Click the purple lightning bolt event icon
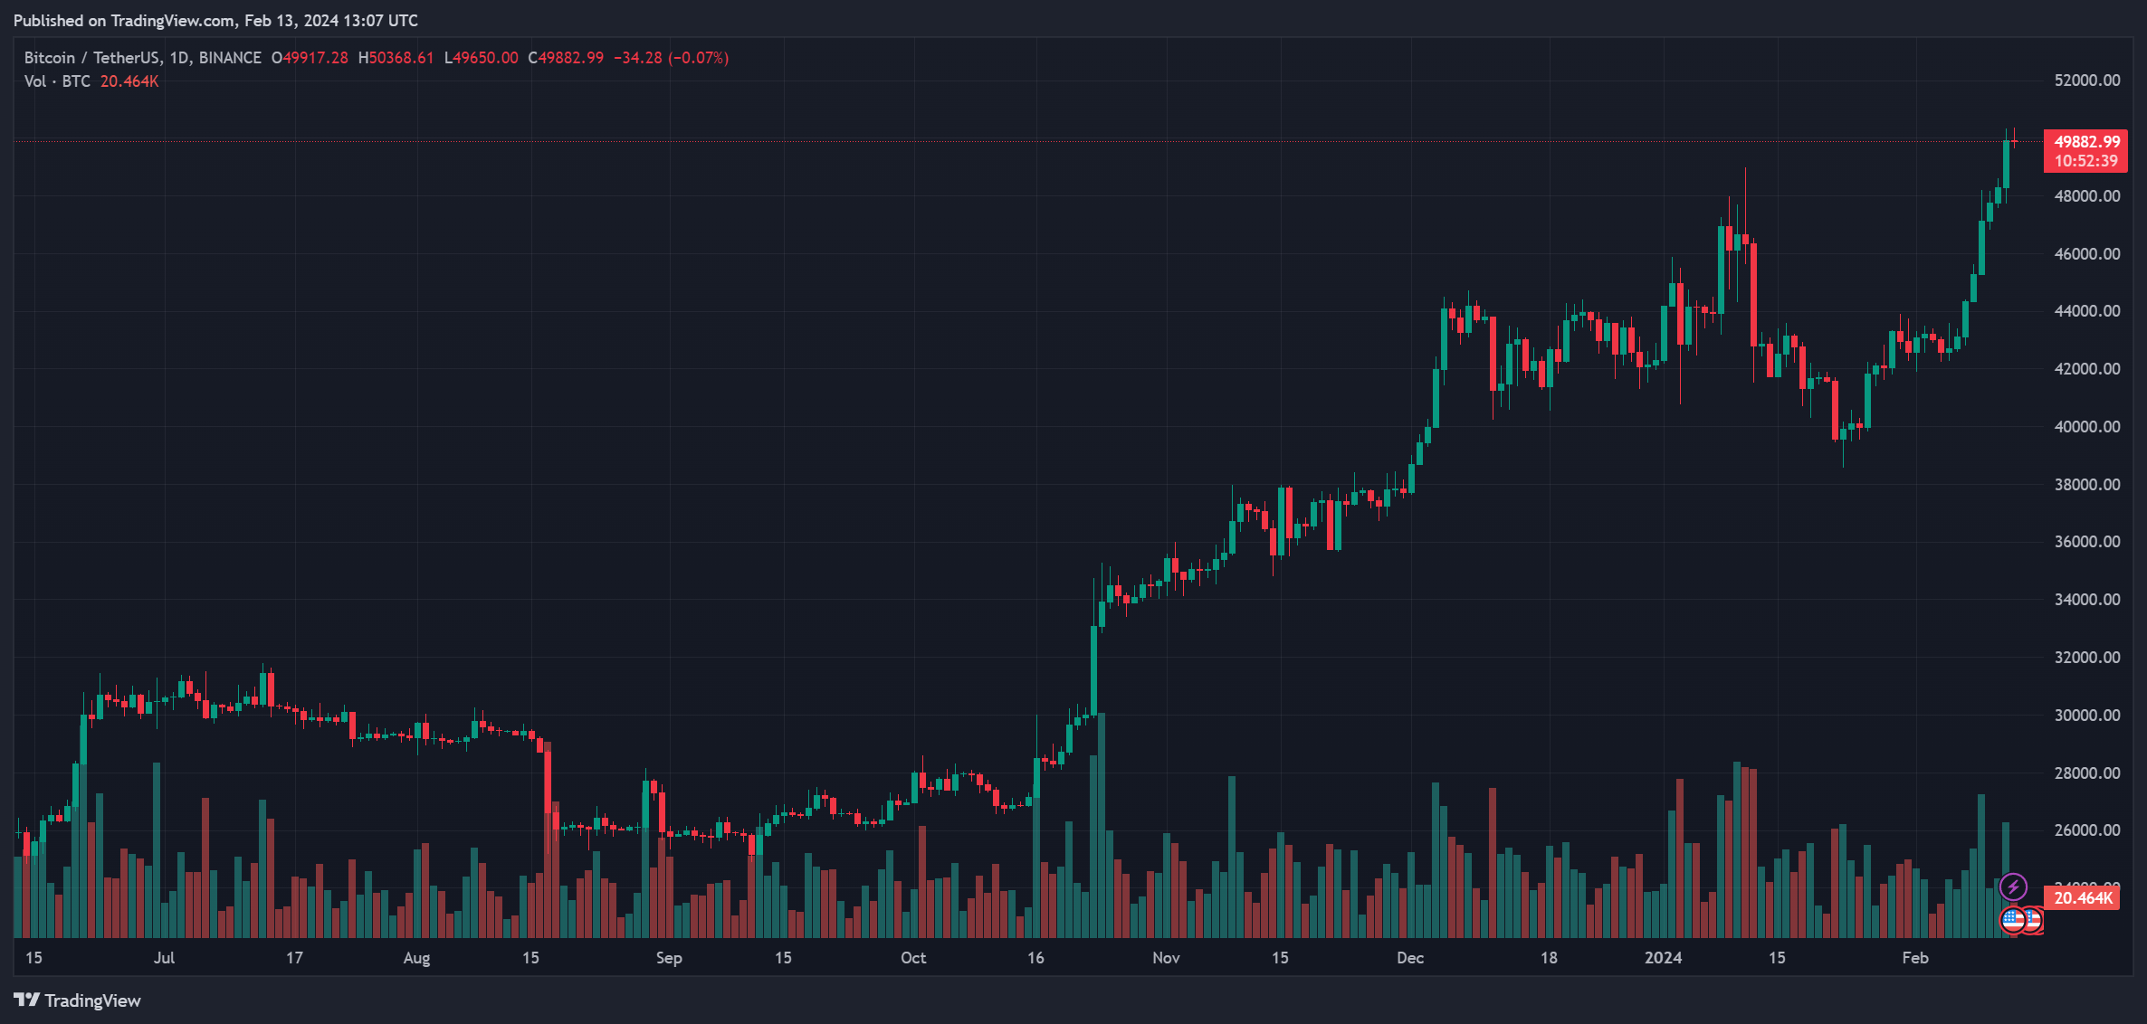This screenshot has width=2147, height=1024. (2013, 887)
